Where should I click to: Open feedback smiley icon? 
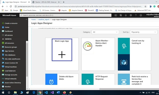(141, 15)
